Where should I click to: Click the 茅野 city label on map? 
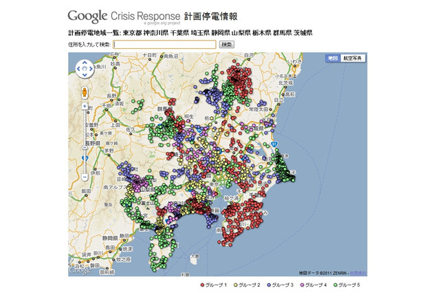point(109,151)
